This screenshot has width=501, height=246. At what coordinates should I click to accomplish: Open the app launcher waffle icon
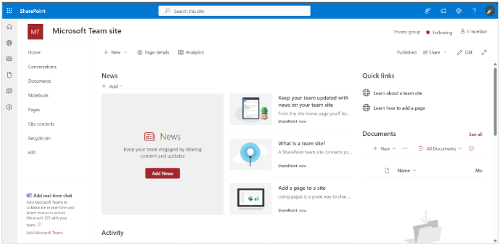[9, 11]
